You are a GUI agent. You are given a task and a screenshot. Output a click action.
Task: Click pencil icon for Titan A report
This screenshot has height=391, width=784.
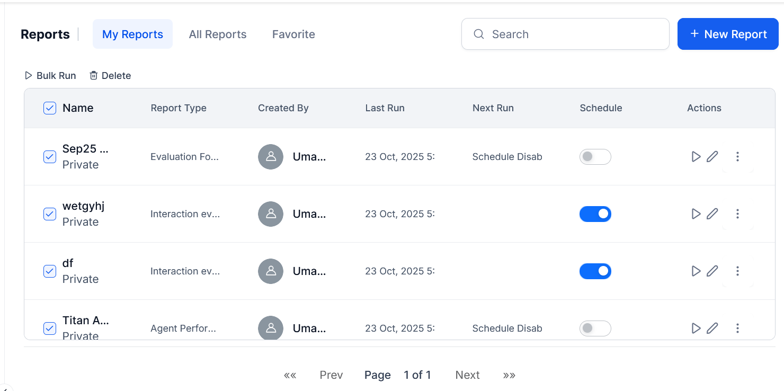click(x=712, y=328)
